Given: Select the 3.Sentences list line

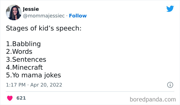Looking at the screenshot, I should point(26,60).
